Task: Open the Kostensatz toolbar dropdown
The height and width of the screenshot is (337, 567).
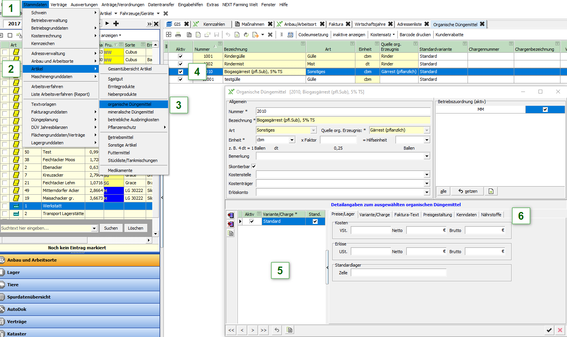Action: click(382, 35)
